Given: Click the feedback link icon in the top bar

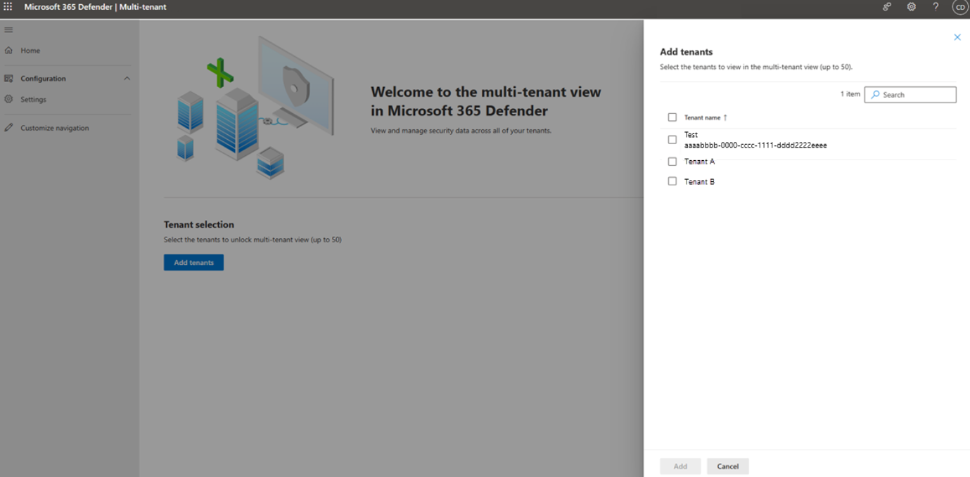Looking at the screenshot, I should [x=887, y=7].
